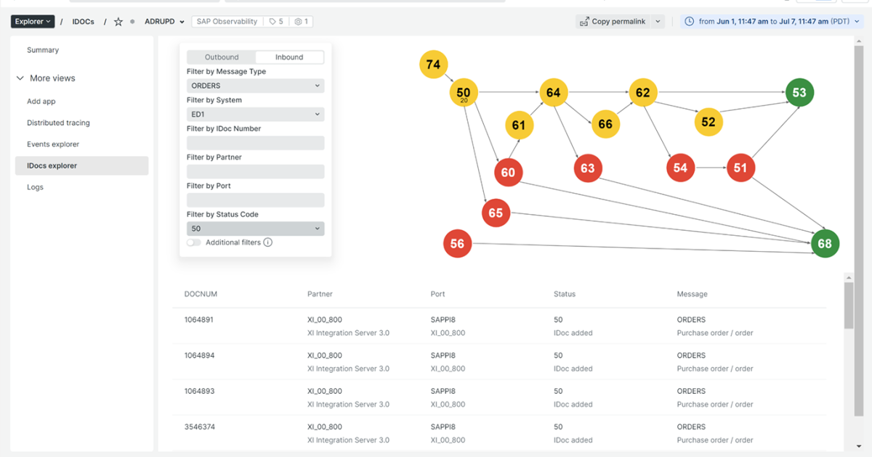Screen dimensions: 872x457
Task: Collapse the More views section
Action: (20, 78)
